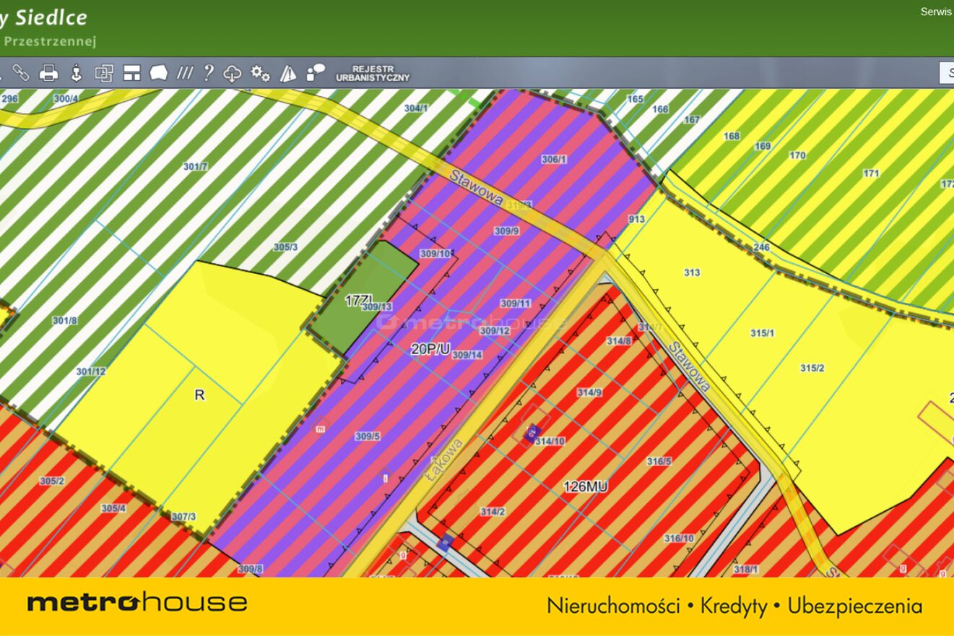Click the person with speech bubble icon
This screenshot has height=636, width=954.
point(316,72)
